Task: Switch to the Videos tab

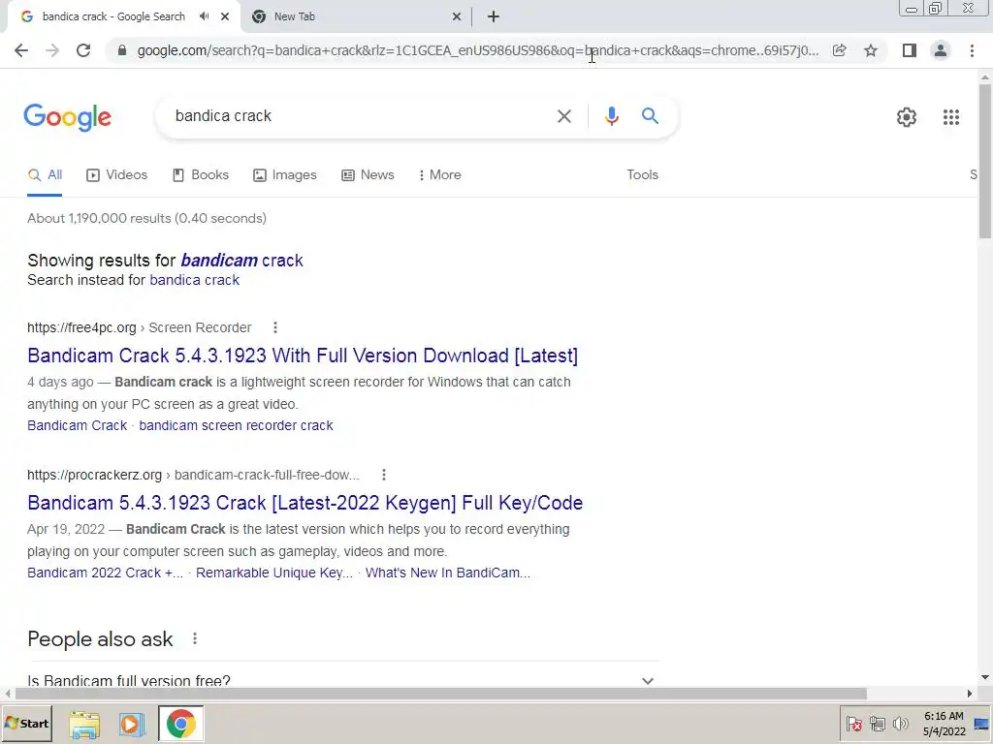Action: (117, 175)
